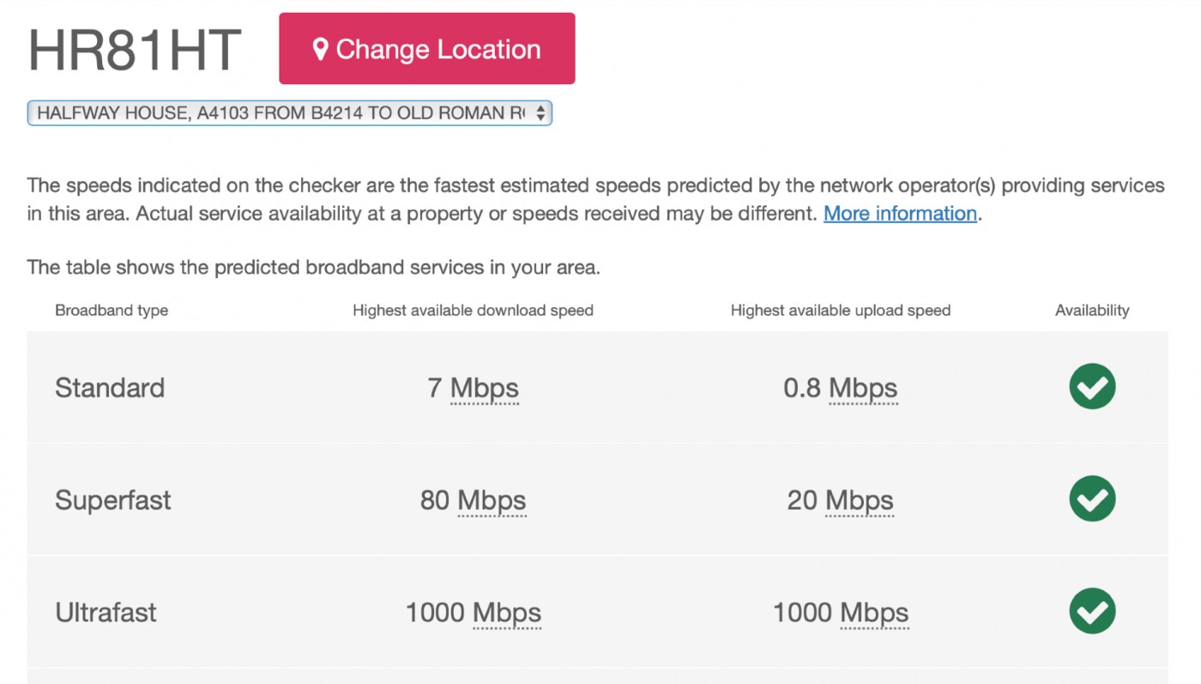Click the Ultrafast availability green checkmark
Viewport: 1201px width, 684px height.
[x=1092, y=611]
